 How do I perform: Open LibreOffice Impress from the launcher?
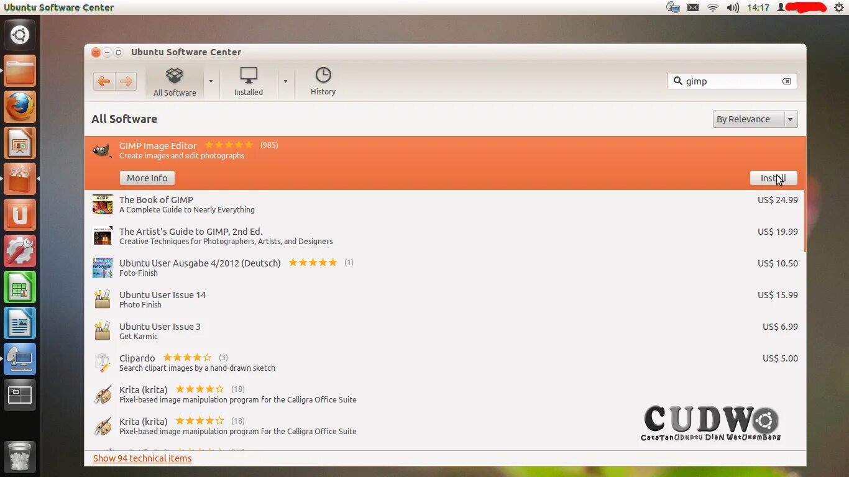(20, 143)
